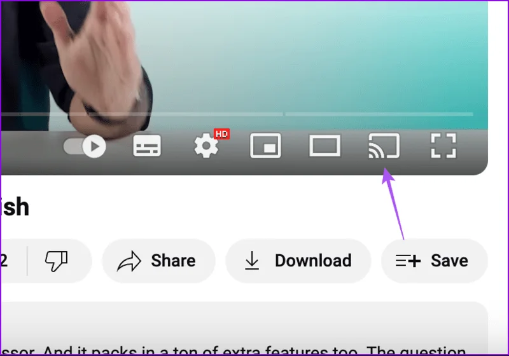Click the Cast to TV icon

click(x=384, y=146)
